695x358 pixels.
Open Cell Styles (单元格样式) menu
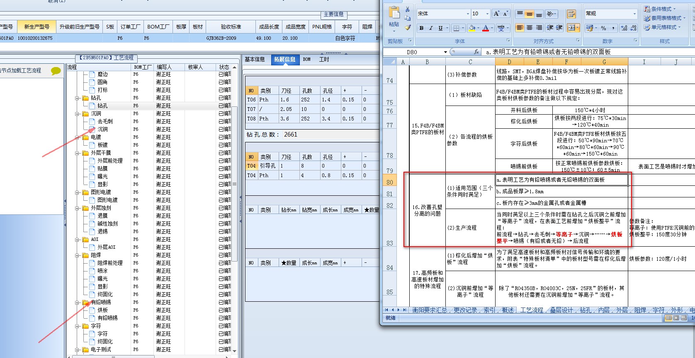[x=662, y=27]
